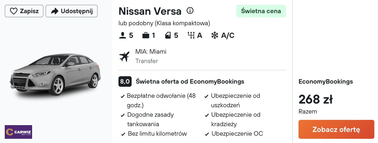378x143 pixels.
Task: Click the MIA: Miami location text
Action: click(151, 52)
